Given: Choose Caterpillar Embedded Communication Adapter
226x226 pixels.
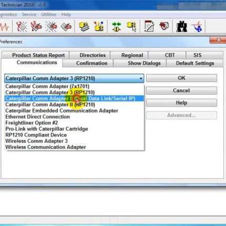Looking at the screenshot, I should click(74, 111).
